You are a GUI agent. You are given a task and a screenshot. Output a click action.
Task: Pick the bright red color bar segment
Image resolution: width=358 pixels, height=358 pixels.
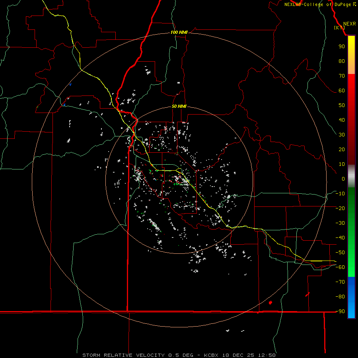351,82
